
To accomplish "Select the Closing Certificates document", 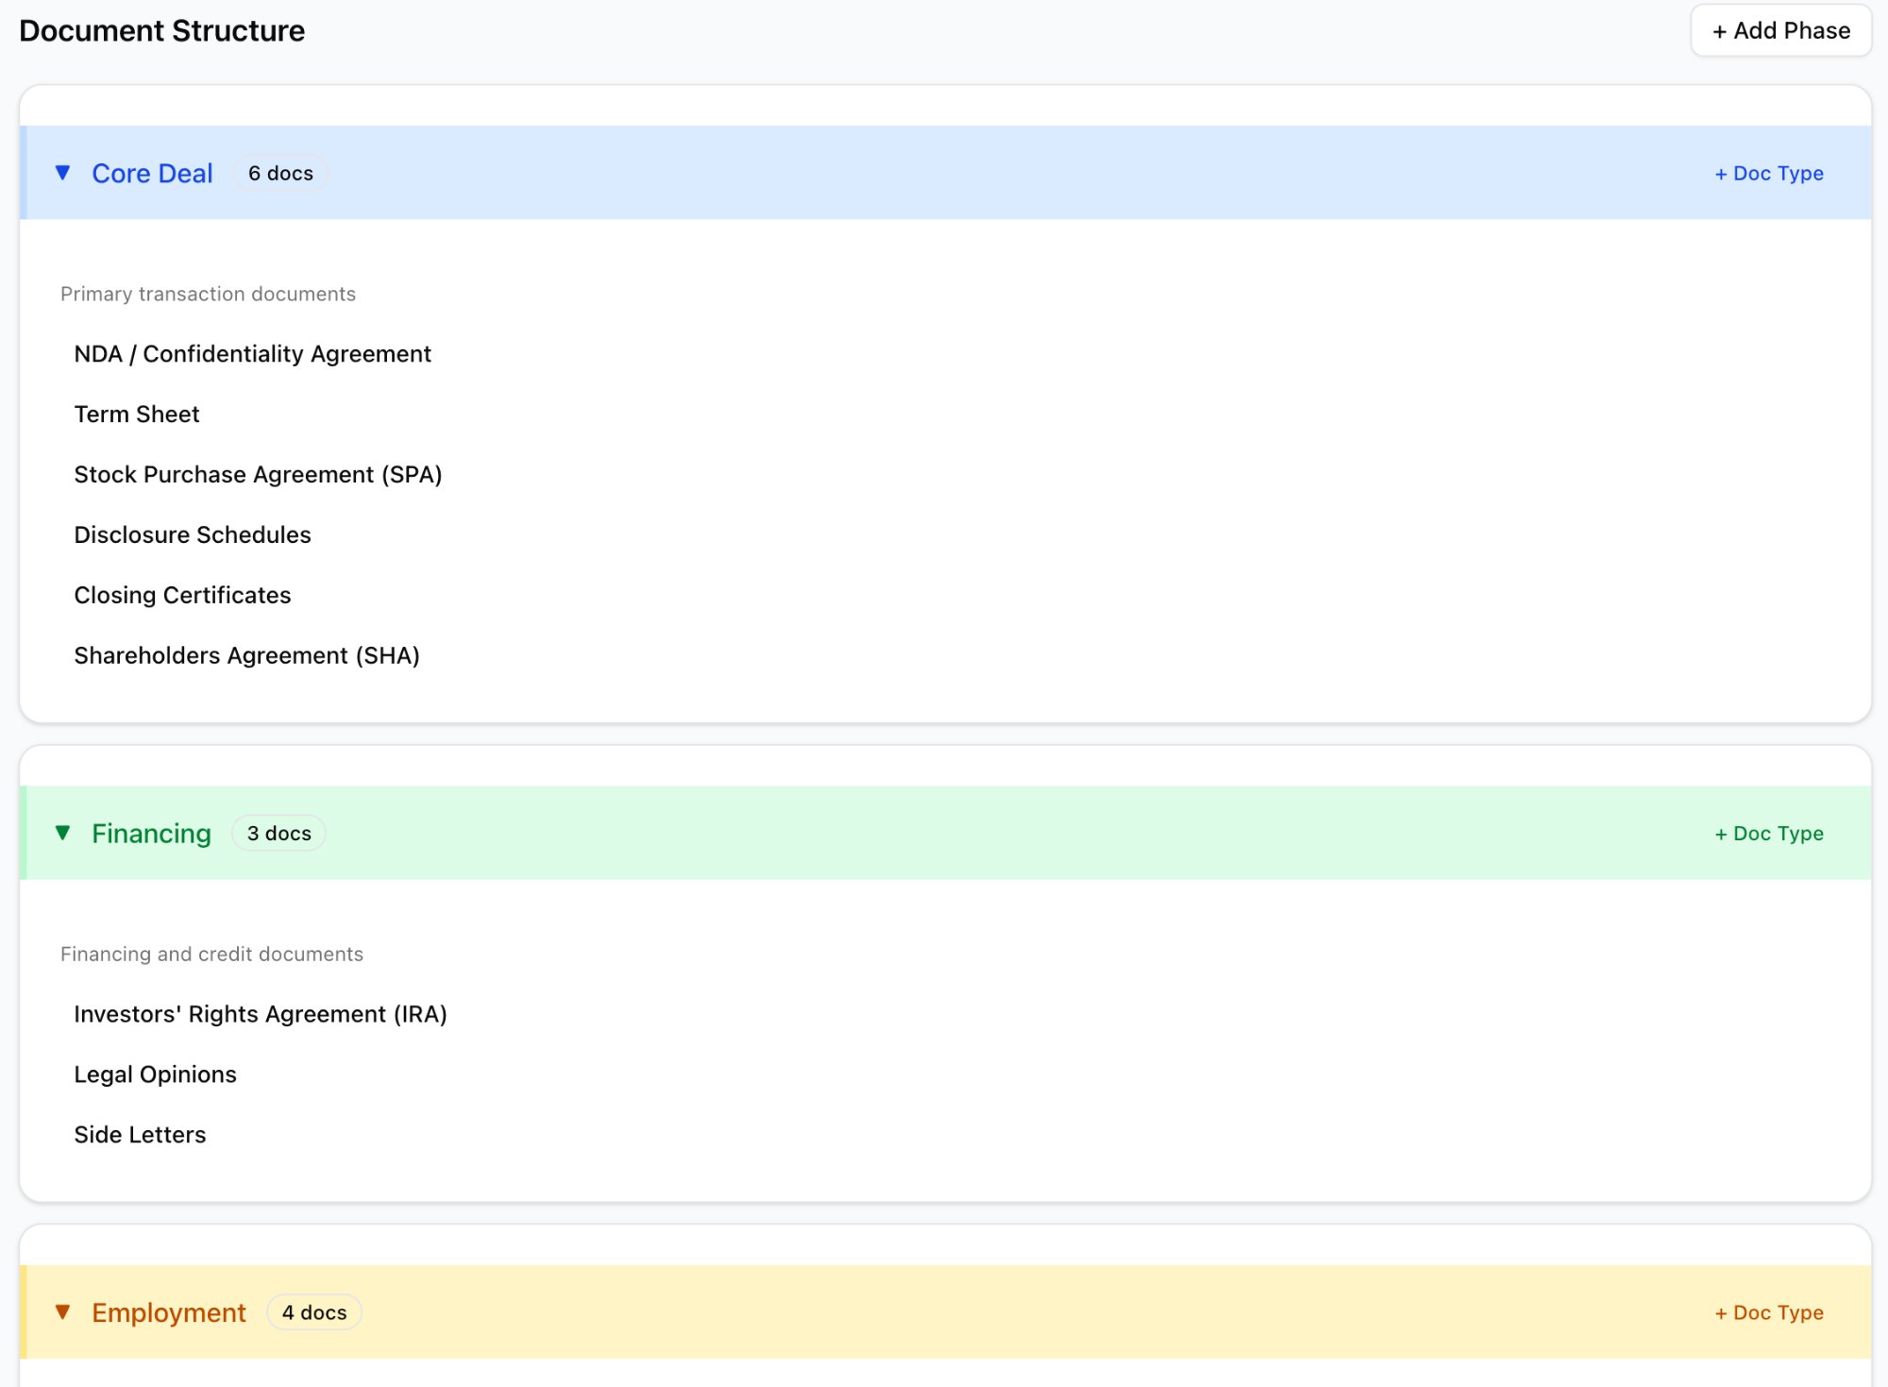I will [182, 595].
